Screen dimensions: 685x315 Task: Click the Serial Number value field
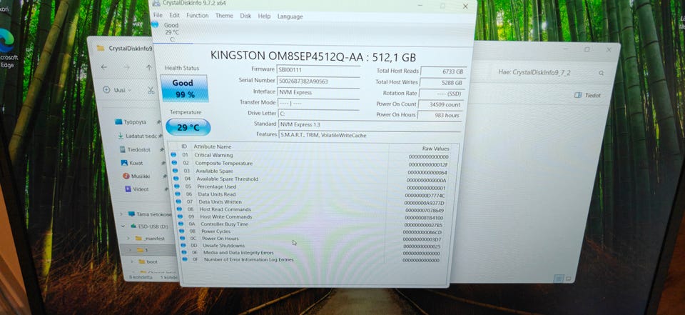click(318, 81)
